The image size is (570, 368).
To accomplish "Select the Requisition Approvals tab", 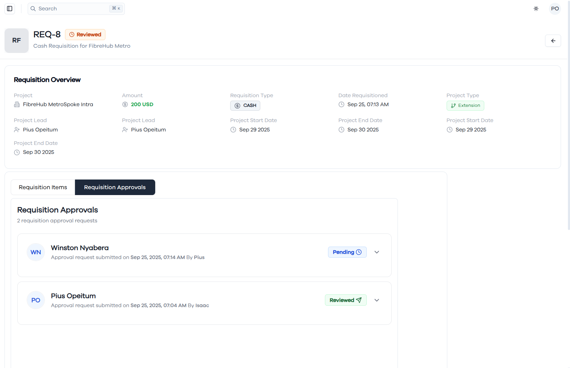I will click(115, 187).
